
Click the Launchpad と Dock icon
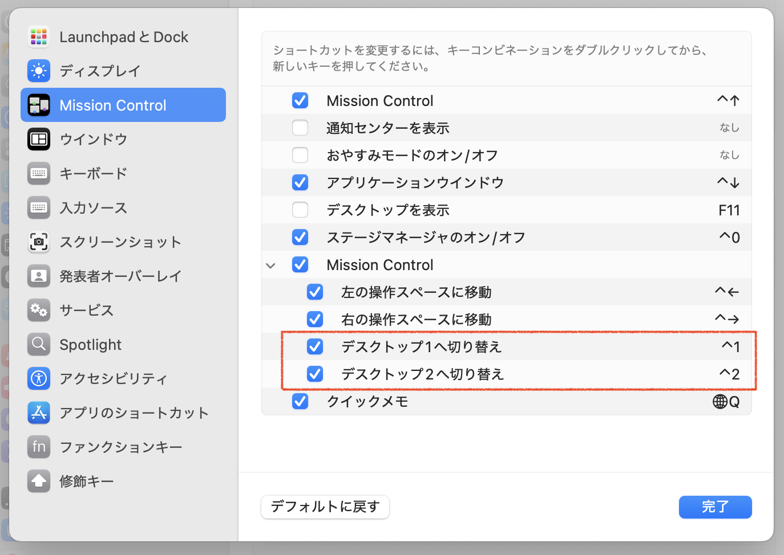[x=39, y=37]
